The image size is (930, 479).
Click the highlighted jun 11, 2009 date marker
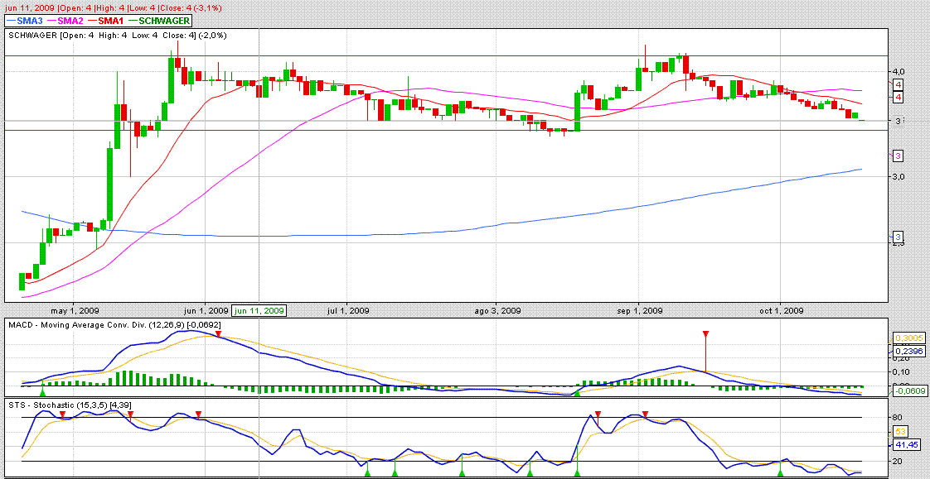click(259, 311)
